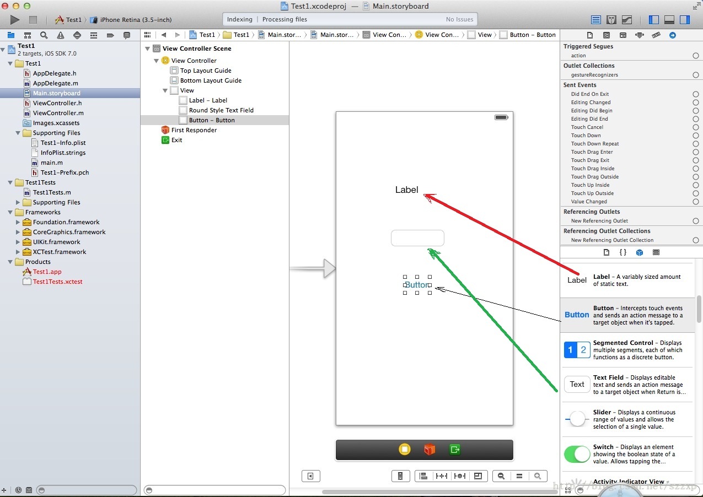Screen dimensions: 703x497
Task: Go forward with the jump bar right arrow
Action: coord(177,35)
